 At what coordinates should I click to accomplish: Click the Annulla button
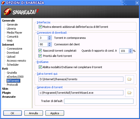coord(33,113)
